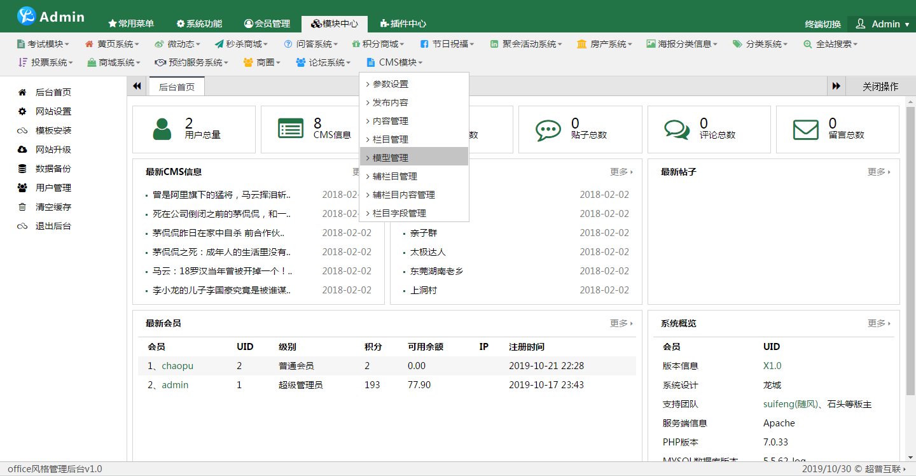This screenshot has height=476, width=916.
Task: Open the 论坛系统 dropdown
Action: (x=324, y=62)
